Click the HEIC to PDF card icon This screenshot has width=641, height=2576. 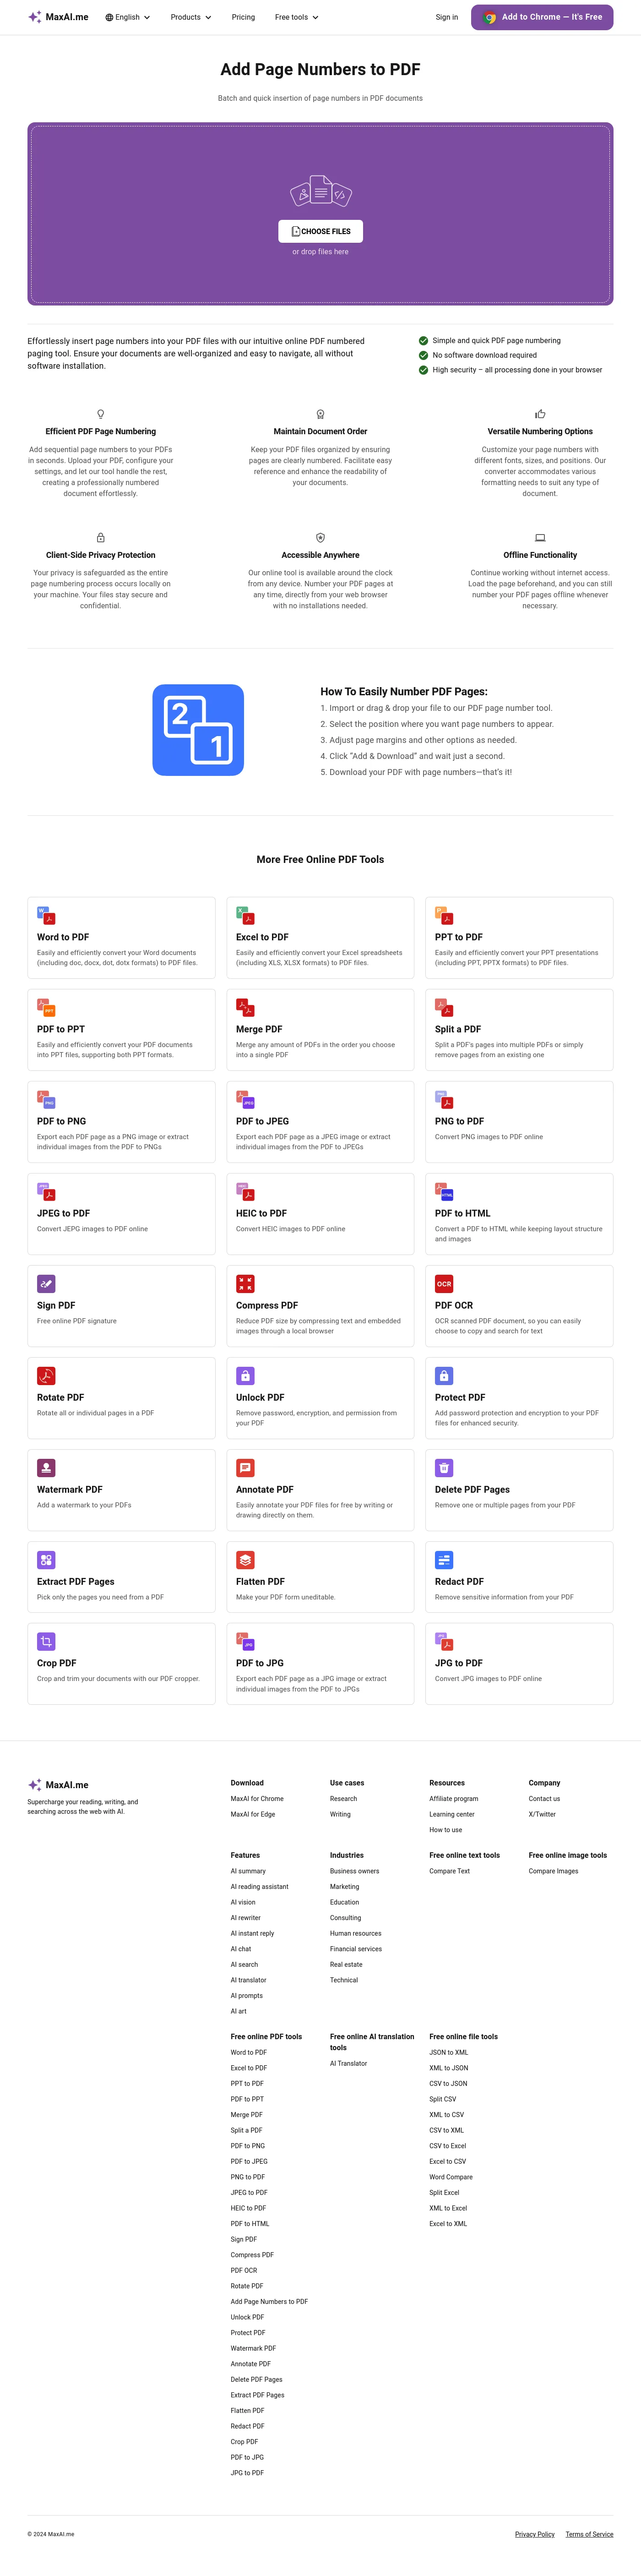(245, 1191)
